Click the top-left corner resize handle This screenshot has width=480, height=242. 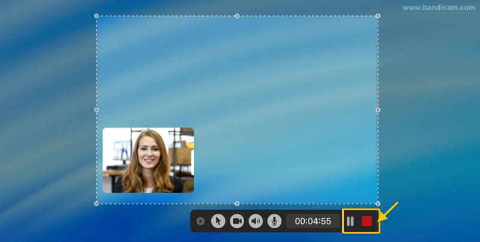pos(97,16)
